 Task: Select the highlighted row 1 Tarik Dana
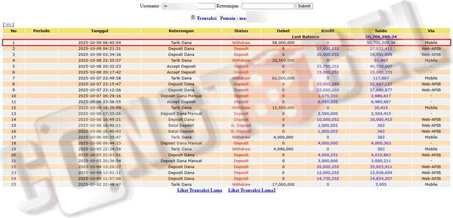[x=226, y=42]
